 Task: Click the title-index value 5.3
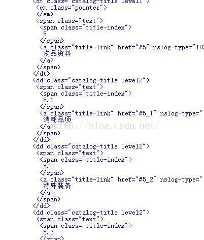(48, 232)
